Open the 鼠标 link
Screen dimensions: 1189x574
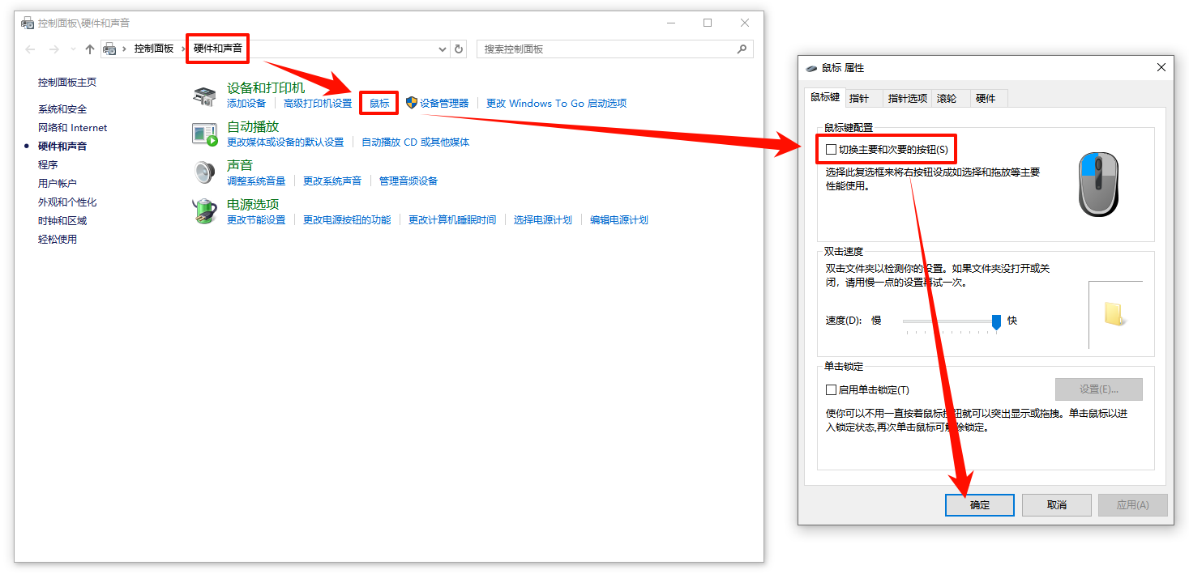(x=379, y=104)
